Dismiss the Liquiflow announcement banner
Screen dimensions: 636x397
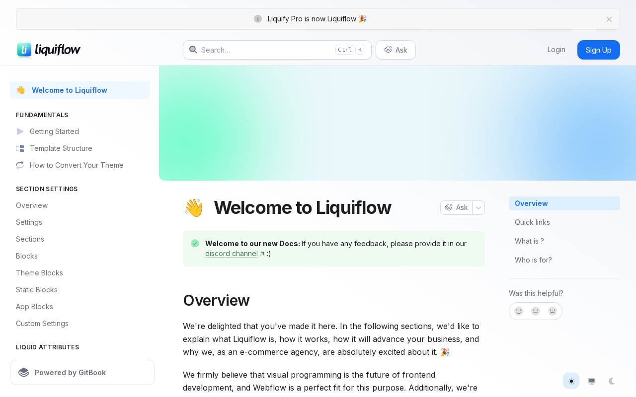(x=609, y=19)
